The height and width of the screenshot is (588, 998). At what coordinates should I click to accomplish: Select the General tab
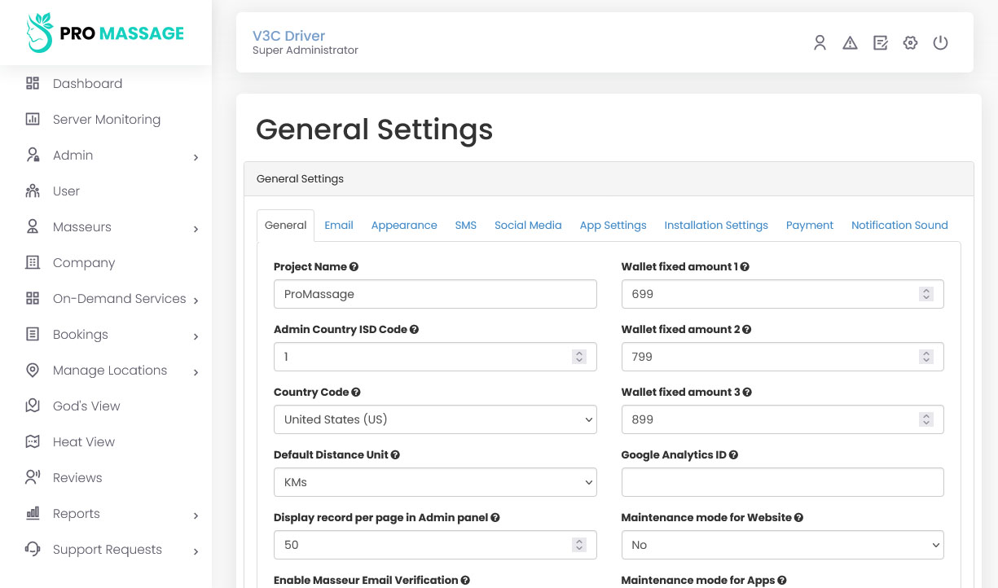pyautogui.click(x=286, y=226)
